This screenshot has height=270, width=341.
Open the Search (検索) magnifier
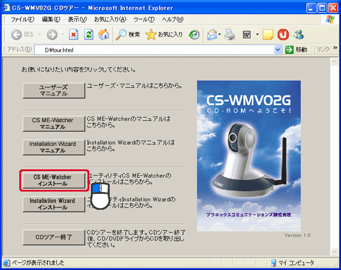128,35
